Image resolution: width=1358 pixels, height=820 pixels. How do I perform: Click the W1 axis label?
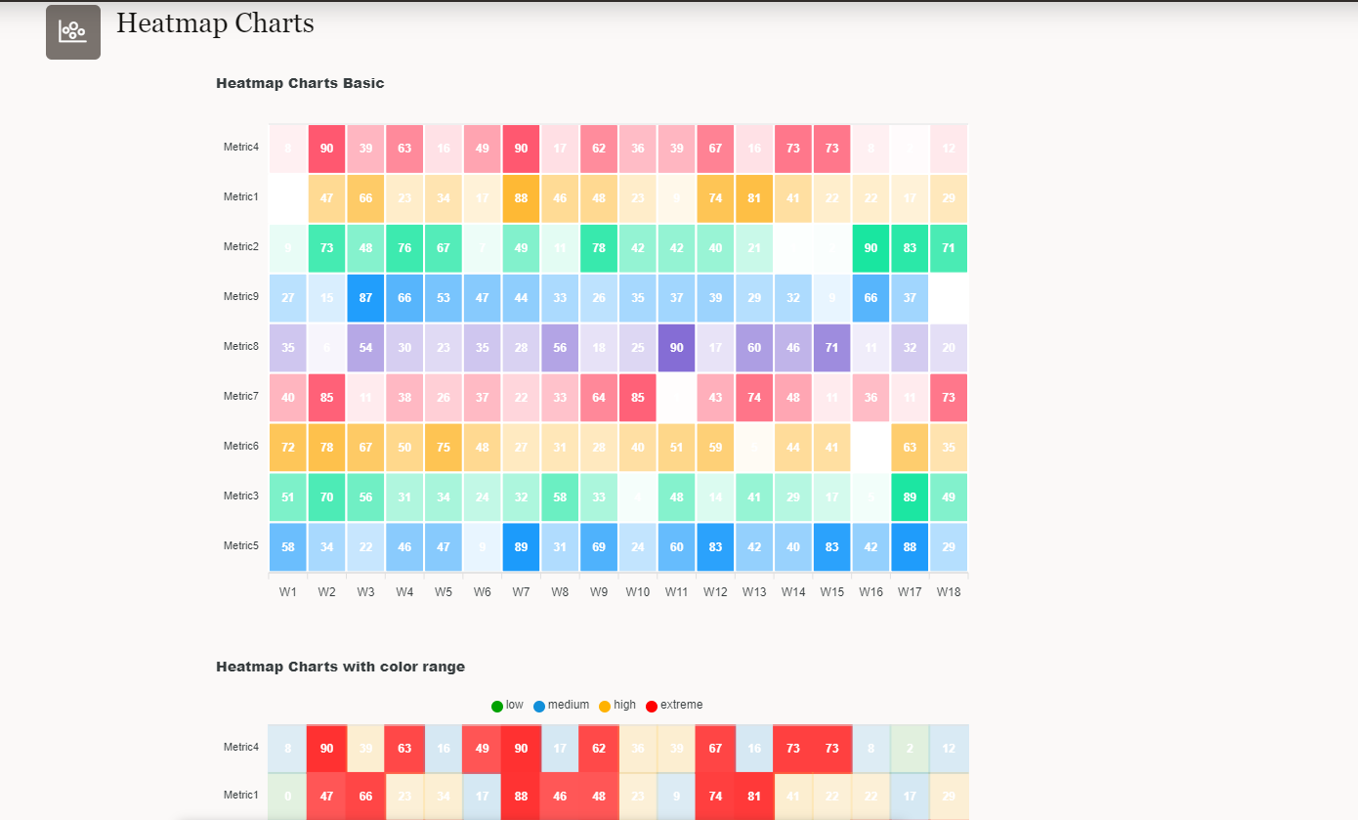click(x=287, y=591)
